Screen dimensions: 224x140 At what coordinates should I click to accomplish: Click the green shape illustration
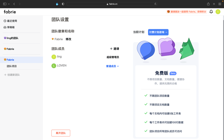tap(187, 49)
